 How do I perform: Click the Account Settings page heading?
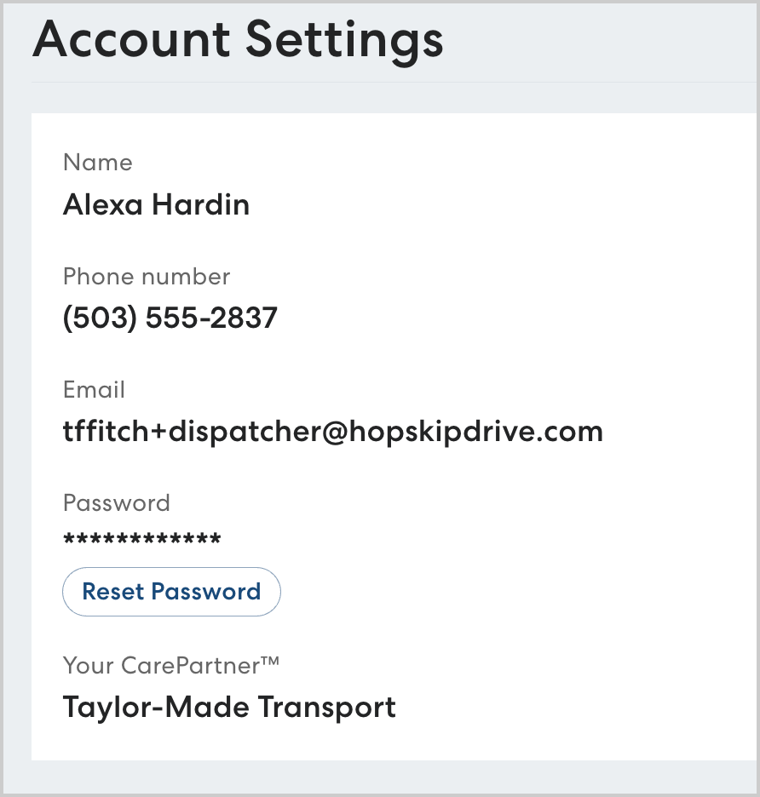pos(238,39)
